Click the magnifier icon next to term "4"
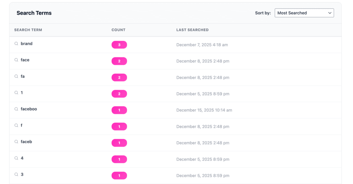 [x=16, y=158]
